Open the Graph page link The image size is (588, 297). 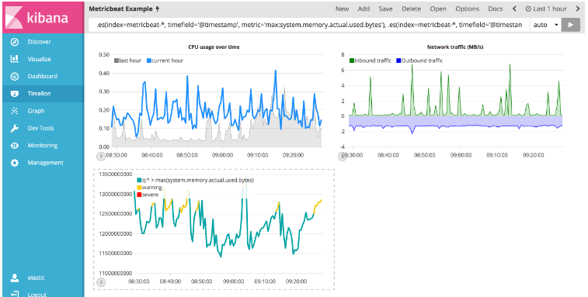[36, 111]
